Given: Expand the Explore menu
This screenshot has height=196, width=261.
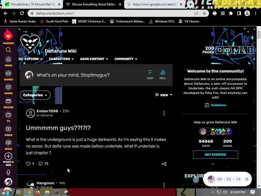Looking at the screenshot, I should pyautogui.click(x=31, y=59).
